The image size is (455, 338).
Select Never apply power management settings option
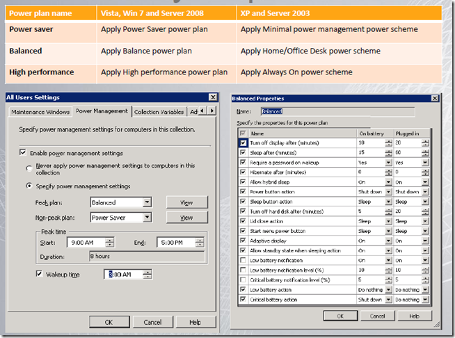point(29,168)
